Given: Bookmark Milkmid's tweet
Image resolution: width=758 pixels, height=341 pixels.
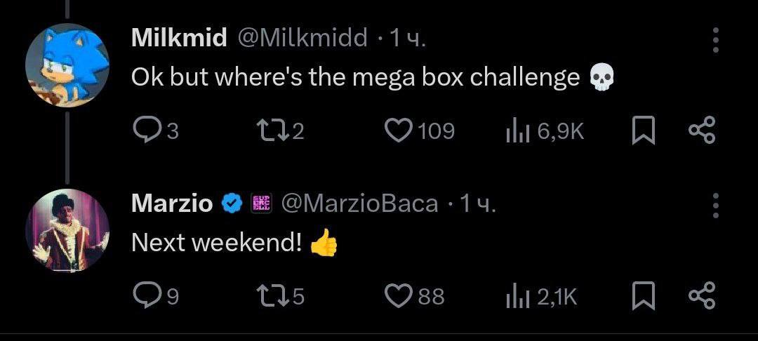Looking at the screenshot, I should coord(641,131).
